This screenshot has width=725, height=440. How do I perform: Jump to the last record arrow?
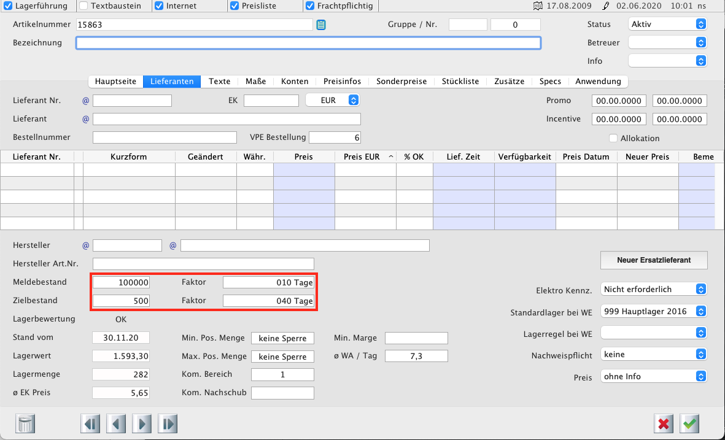(x=168, y=423)
